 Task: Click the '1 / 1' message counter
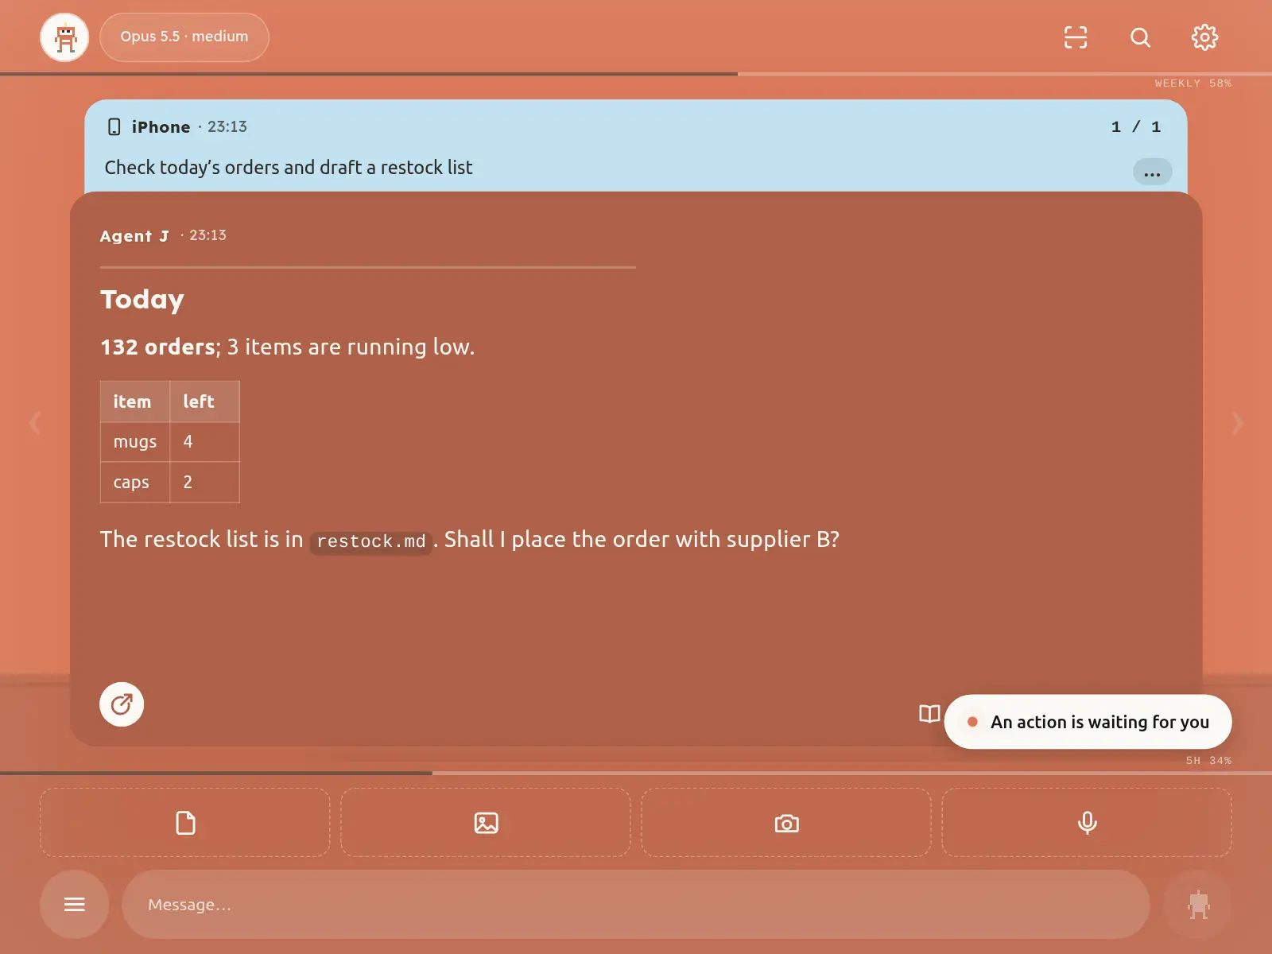(1136, 127)
